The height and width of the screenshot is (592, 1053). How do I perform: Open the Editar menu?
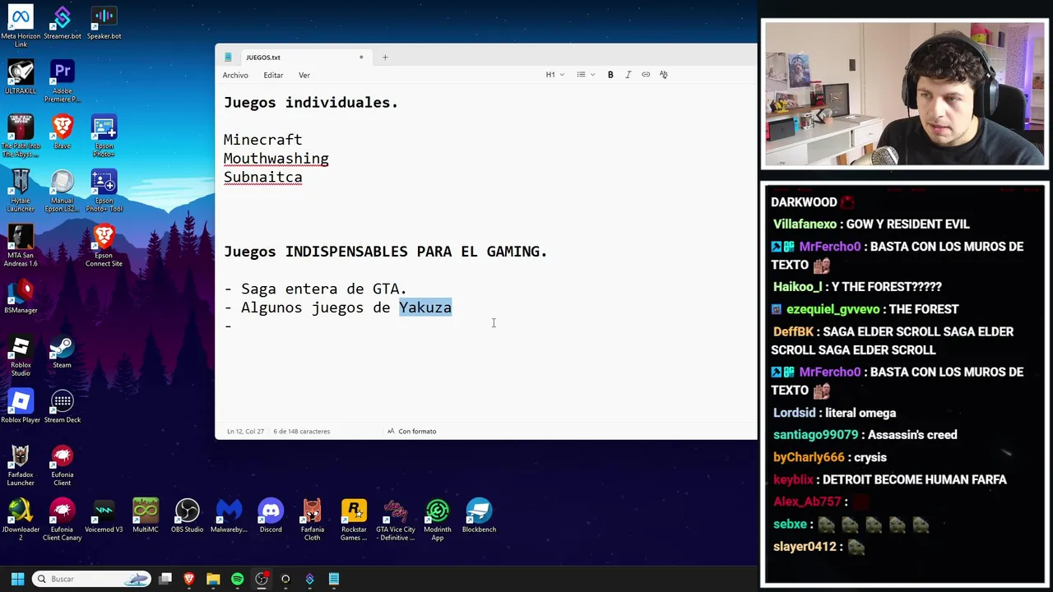click(x=273, y=76)
